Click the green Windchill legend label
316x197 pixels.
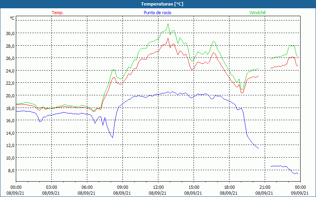[258, 13]
